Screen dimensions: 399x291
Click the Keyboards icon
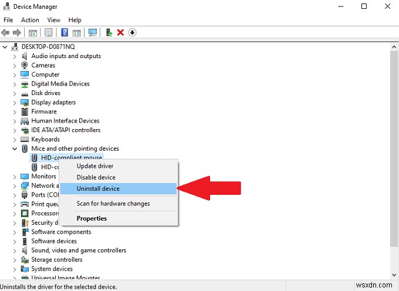pos(25,140)
